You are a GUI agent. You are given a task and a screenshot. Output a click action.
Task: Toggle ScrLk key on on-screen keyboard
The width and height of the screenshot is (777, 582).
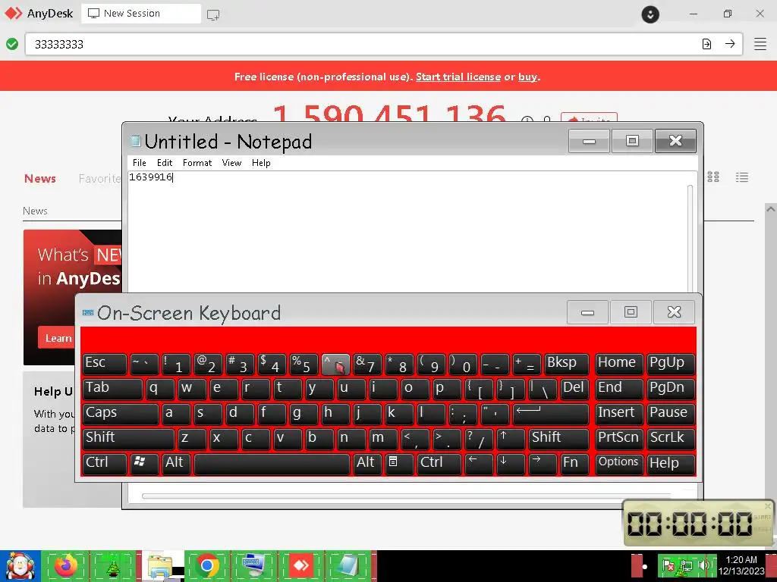[671, 439]
